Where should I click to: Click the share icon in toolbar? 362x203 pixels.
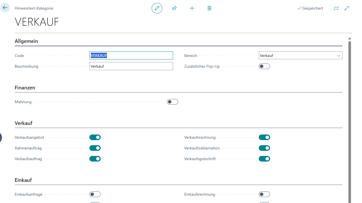174,8
